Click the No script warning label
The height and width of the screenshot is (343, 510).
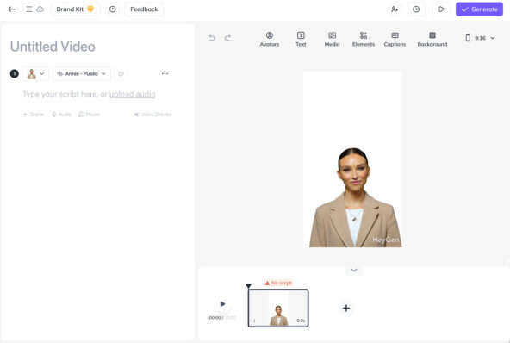pos(278,284)
